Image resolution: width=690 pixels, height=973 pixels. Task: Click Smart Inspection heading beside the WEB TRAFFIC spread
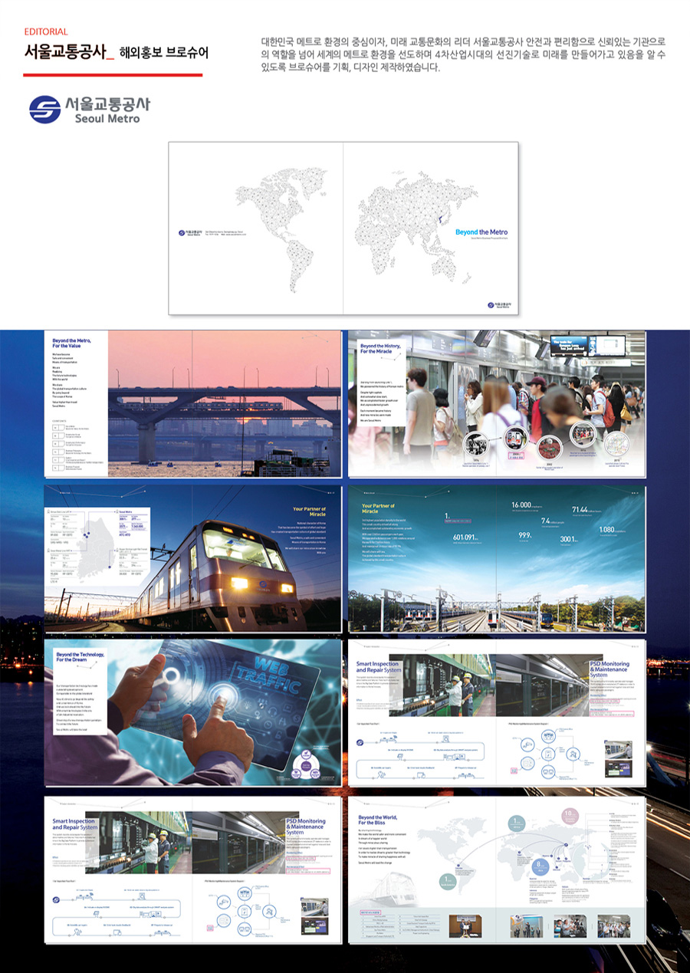point(378,668)
